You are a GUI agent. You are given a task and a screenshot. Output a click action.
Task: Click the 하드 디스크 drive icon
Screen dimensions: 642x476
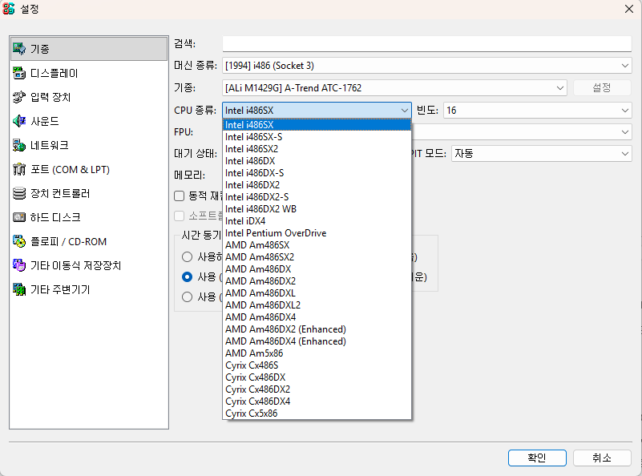pos(18,217)
